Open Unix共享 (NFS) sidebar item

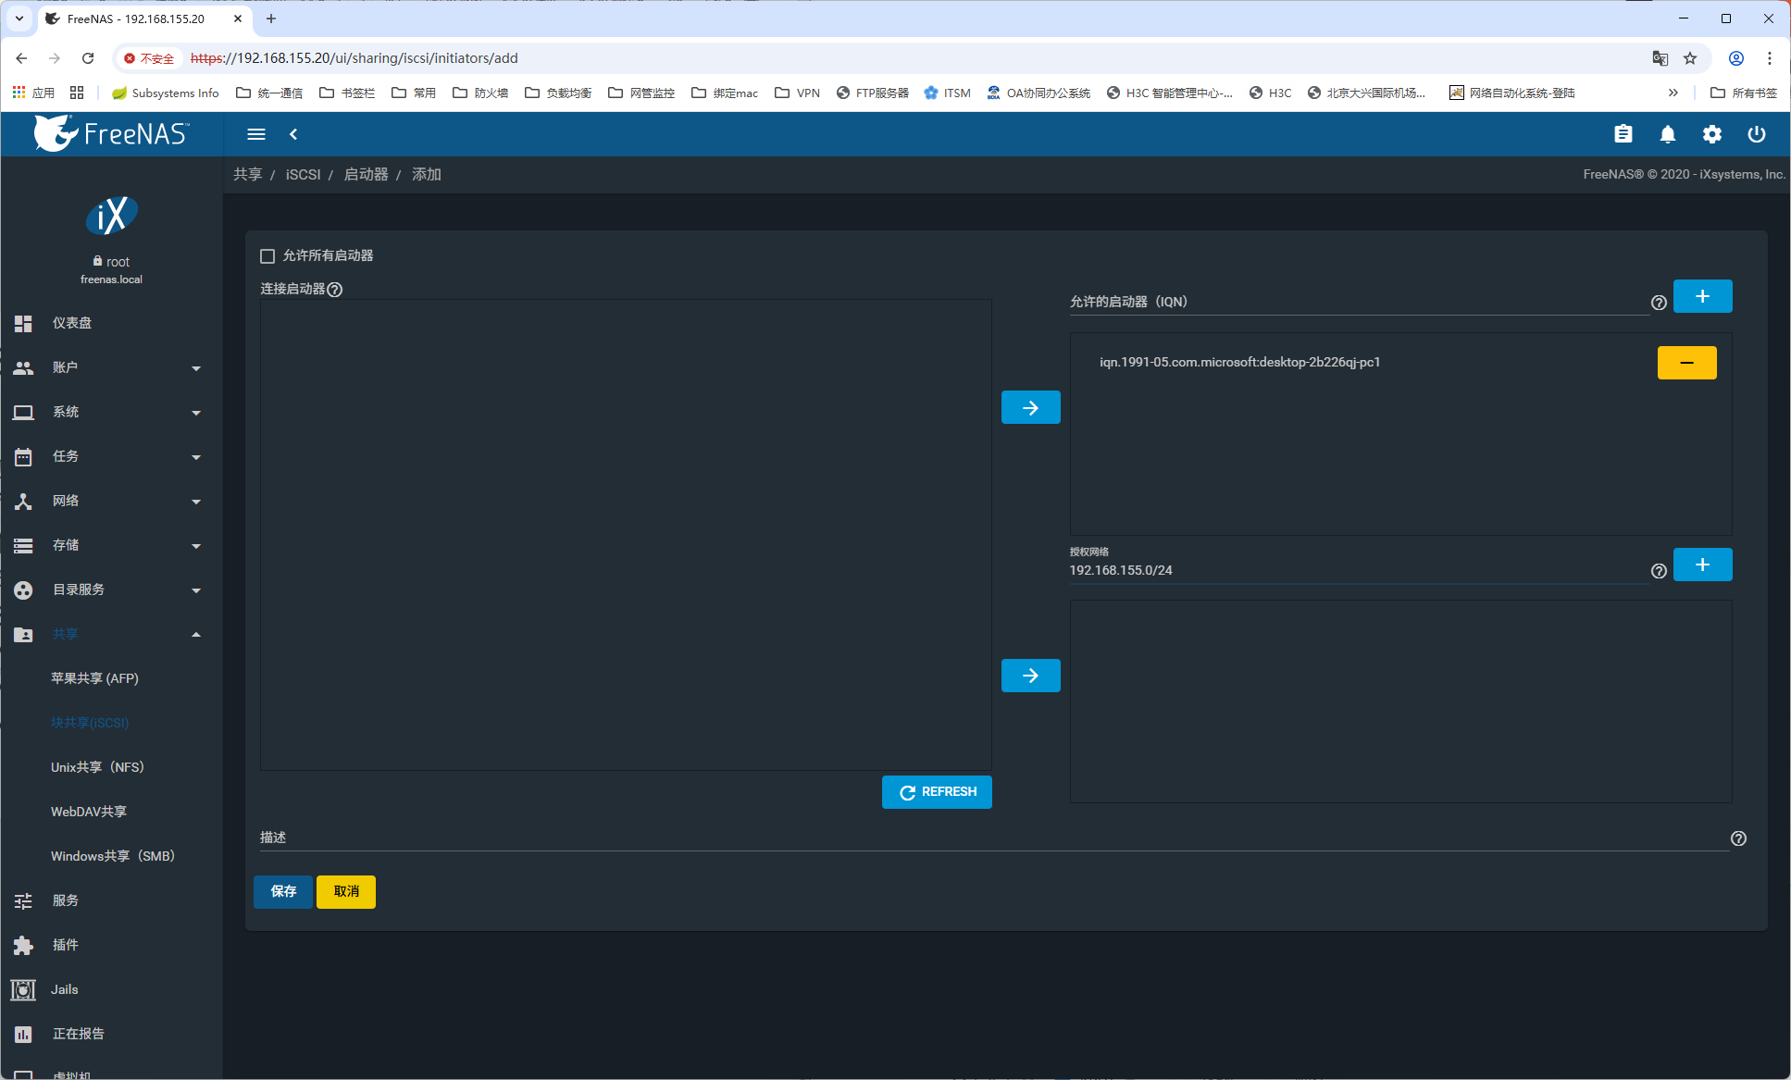(x=97, y=767)
